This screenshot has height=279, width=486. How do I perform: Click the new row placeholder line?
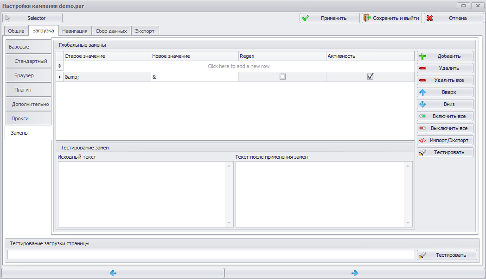[x=239, y=66]
